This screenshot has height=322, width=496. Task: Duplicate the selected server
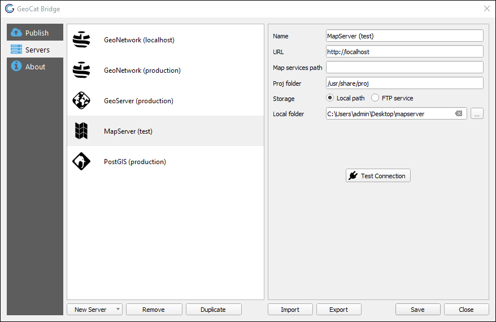tap(214, 310)
